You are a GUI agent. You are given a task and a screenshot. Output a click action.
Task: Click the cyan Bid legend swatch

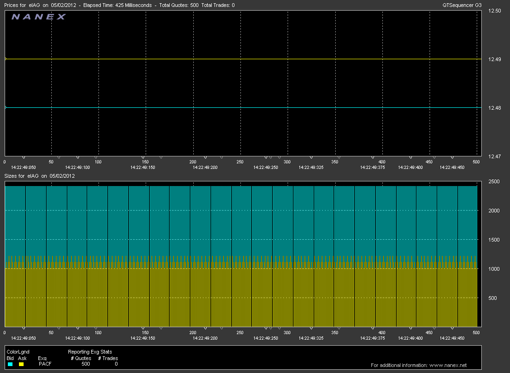(10, 364)
